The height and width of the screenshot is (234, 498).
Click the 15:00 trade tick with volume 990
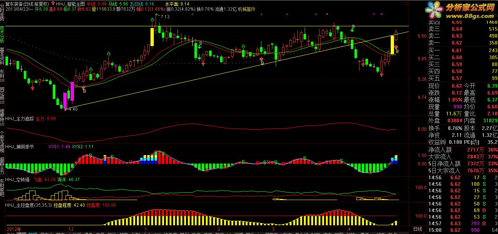tap(463, 230)
